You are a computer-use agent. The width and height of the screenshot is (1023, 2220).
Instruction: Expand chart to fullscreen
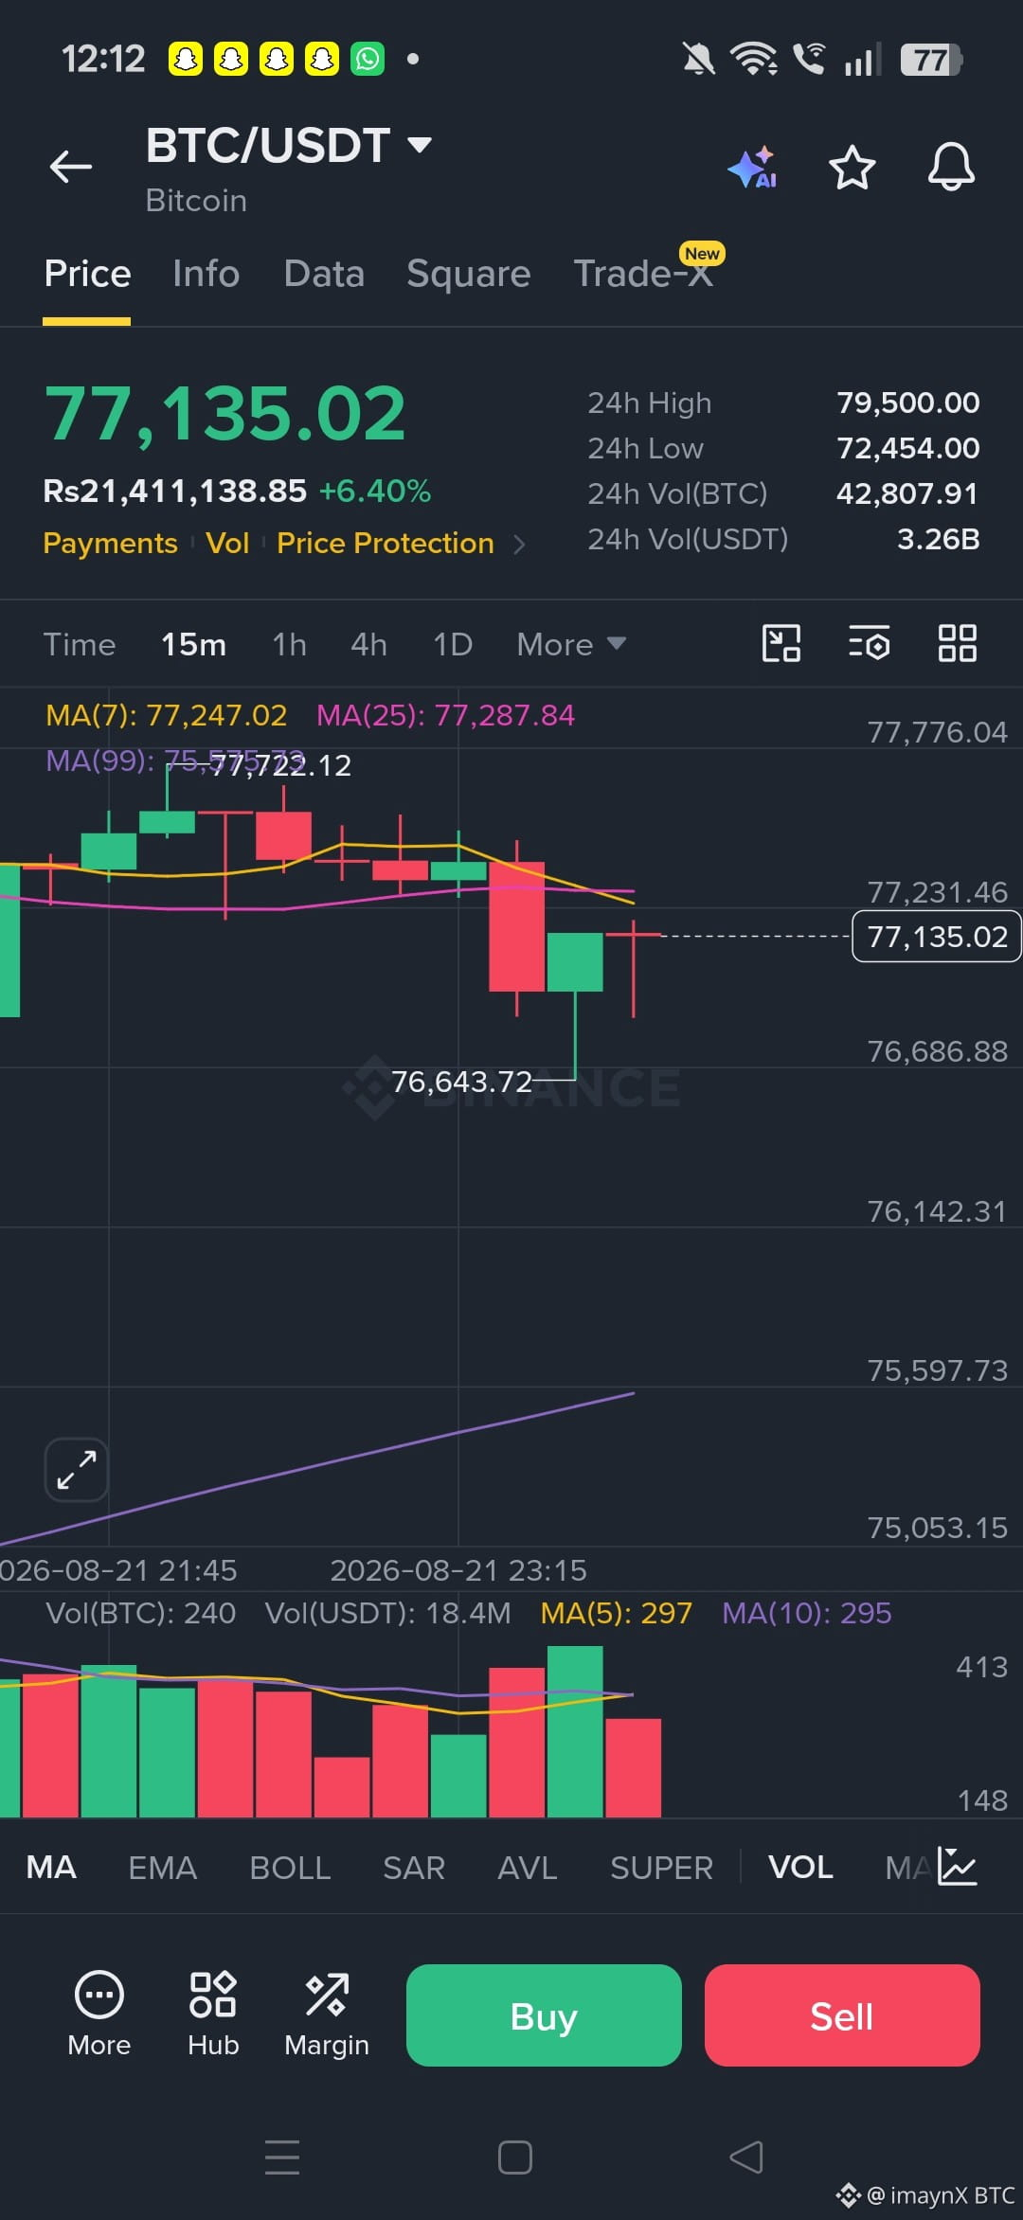77,1470
